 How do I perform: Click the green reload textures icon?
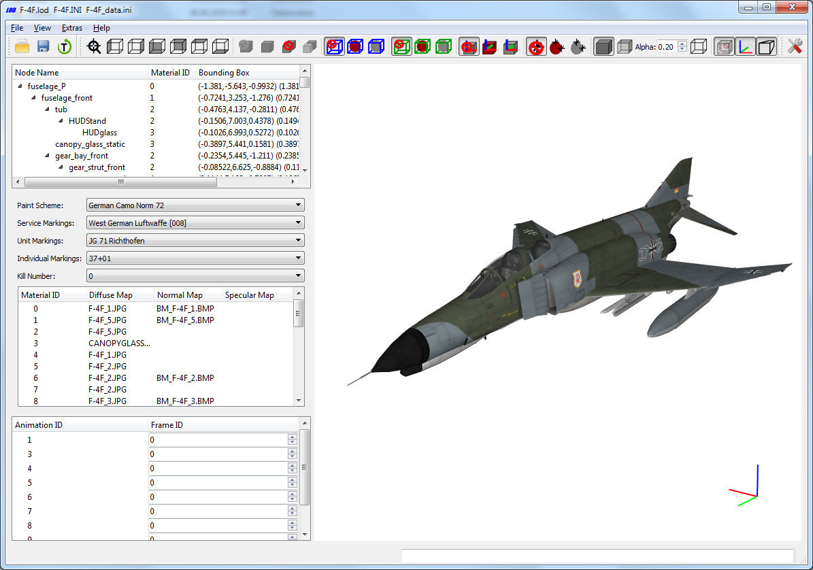(64, 47)
